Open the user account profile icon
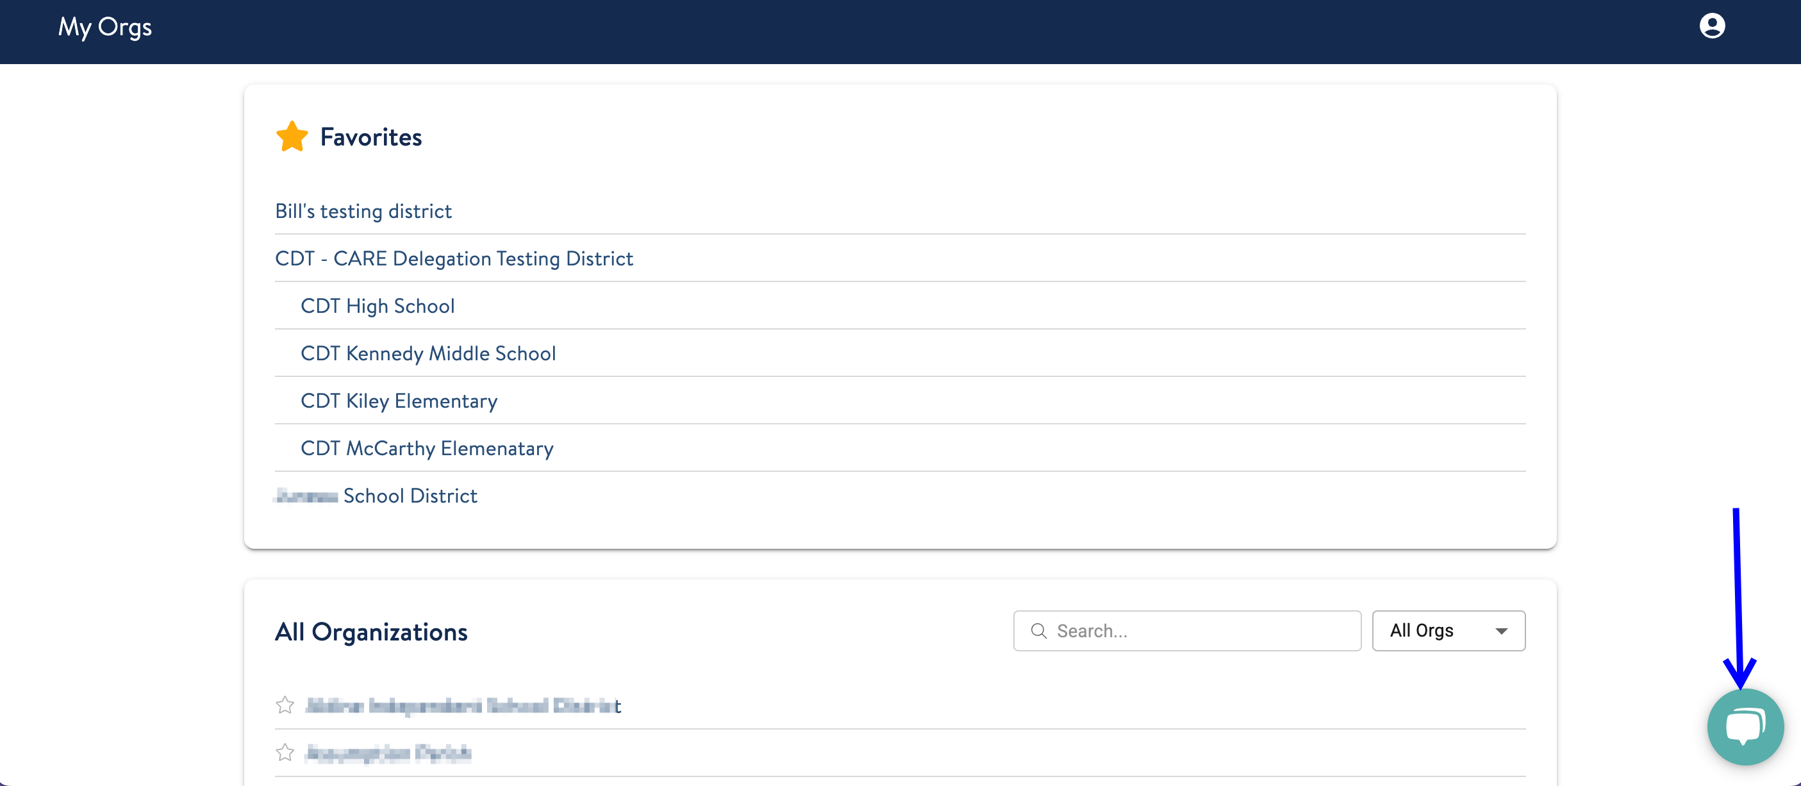The image size is (1801, 786). (1711, 26)
